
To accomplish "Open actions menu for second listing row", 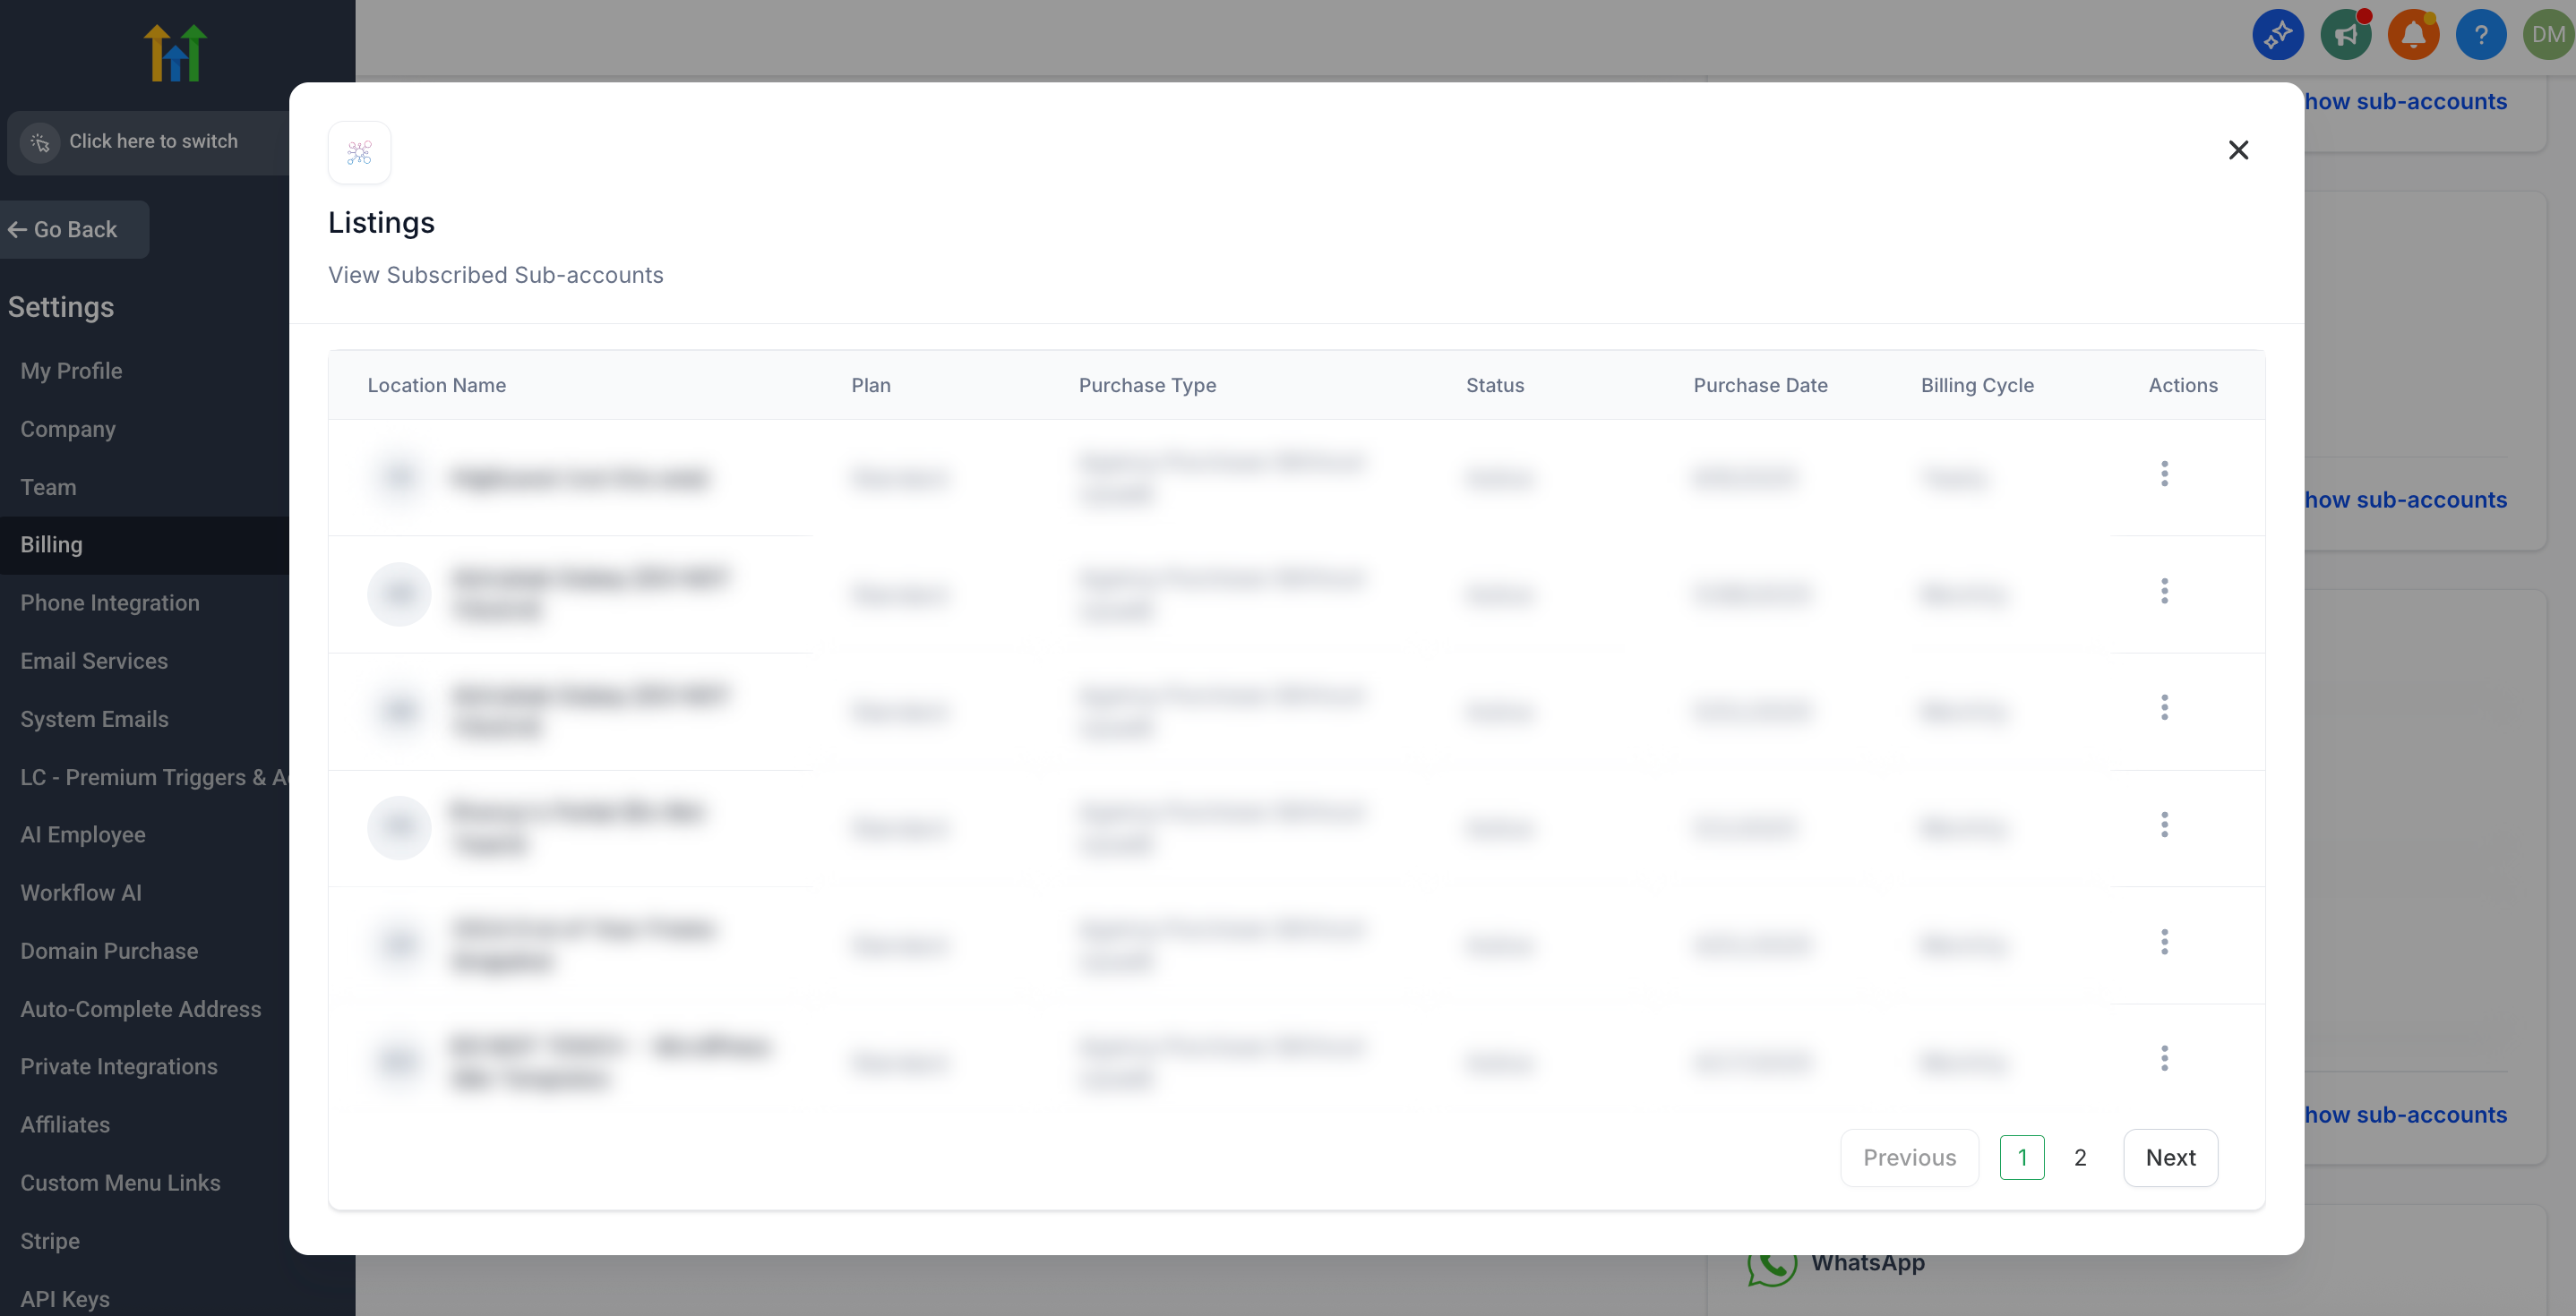I will (x=2164, y=591).
